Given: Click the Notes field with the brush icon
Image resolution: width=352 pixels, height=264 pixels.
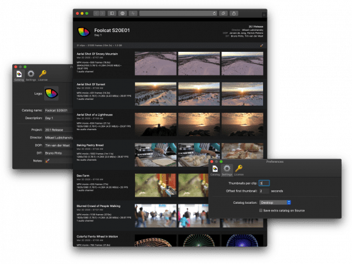Looking at the screenshot, I should click(59, 161).
